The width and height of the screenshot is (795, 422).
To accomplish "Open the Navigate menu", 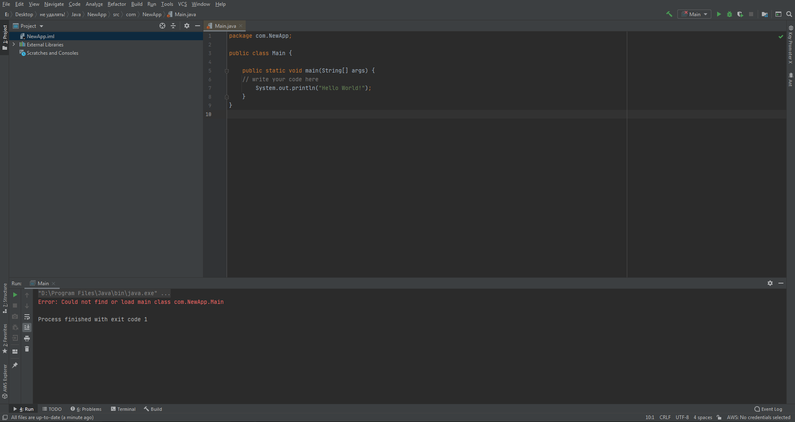I will [54, 4].
